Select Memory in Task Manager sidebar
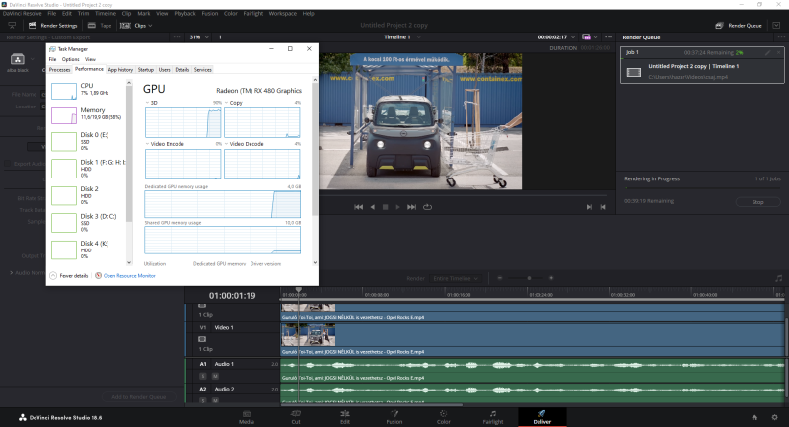Image resolution: width=789 pixels, height=427 pixels. [x=87, y=115]
